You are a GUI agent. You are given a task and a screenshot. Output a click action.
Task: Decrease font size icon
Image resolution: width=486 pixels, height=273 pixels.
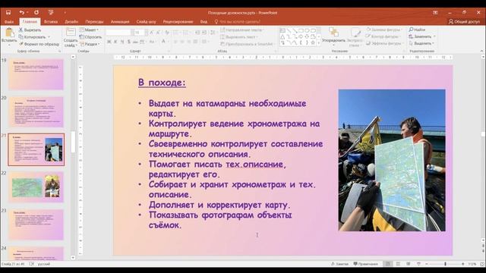coord(158,33)
